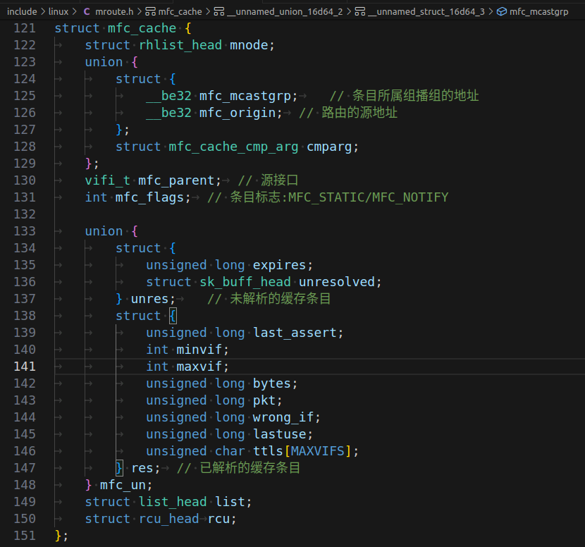The width and height of the screenshot is (585, 547).
Task: Select mfc_mcastgrp field breadcrumb
Action: point(538,11)
